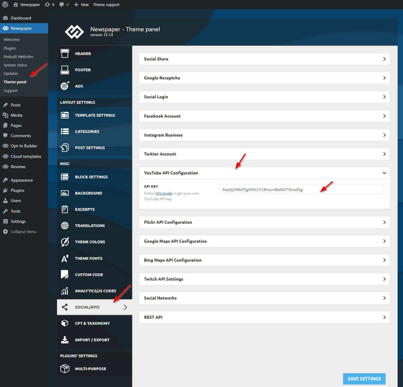403x387 pixels.
Task: Select the Translations globe icon
Action: 65,226
